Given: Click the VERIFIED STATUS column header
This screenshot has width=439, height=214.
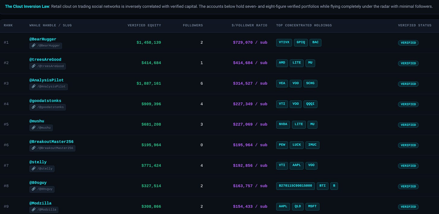Looking at the screenshot, I should 415,25.
